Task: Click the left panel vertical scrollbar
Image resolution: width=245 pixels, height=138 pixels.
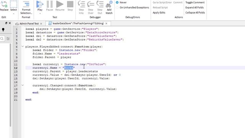Action: point(10,85)
